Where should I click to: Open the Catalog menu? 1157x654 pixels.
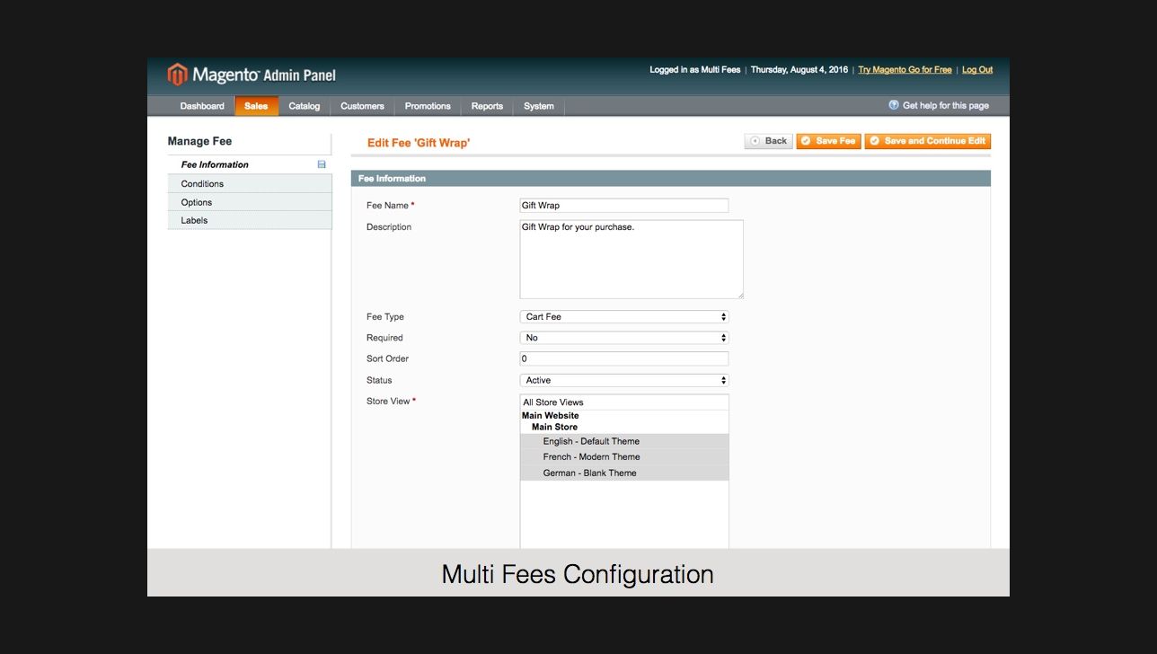(x=305, y=106)
